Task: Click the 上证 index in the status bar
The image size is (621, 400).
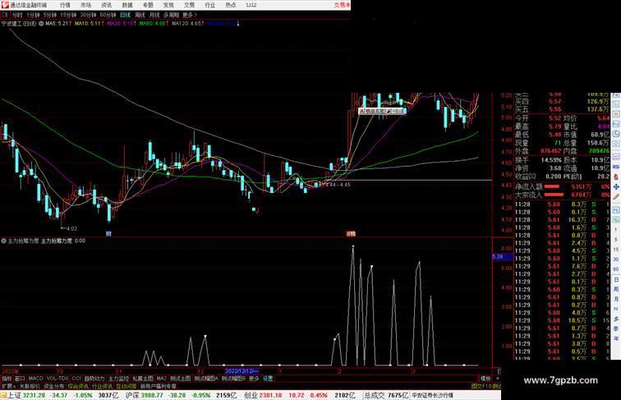Action: coord(15,395)
